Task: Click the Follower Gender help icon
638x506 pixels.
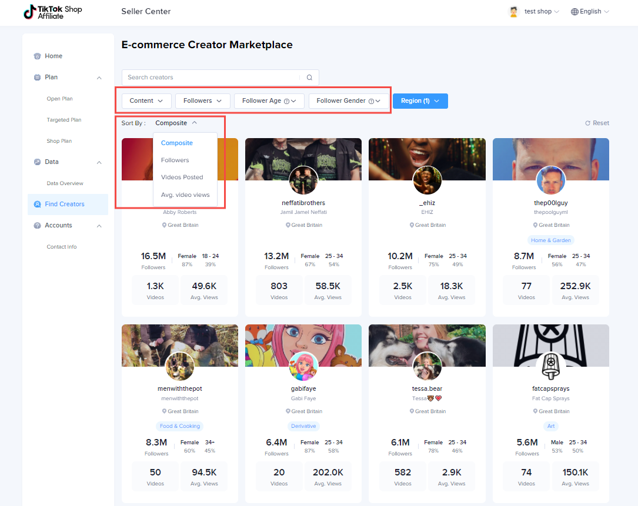Action: click(371, 101)
